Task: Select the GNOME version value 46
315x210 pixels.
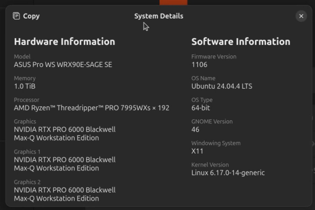Action: pos(195,129)
